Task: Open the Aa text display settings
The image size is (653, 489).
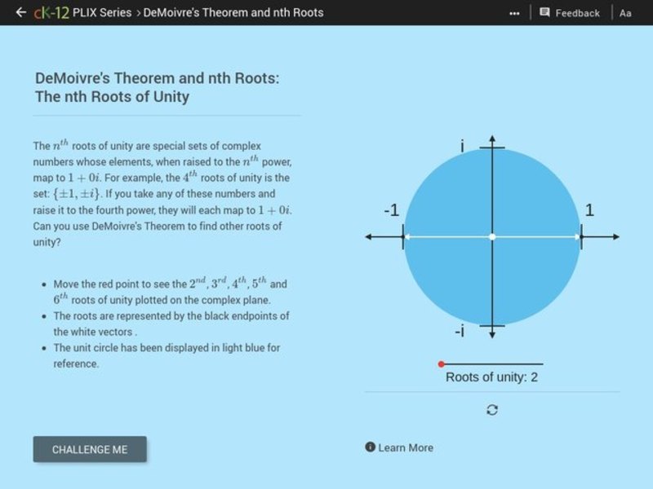Action: click(x=624, y=12)
